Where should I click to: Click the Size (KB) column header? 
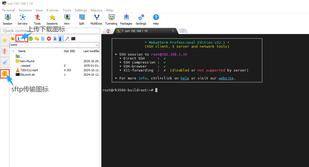[69, 51]
